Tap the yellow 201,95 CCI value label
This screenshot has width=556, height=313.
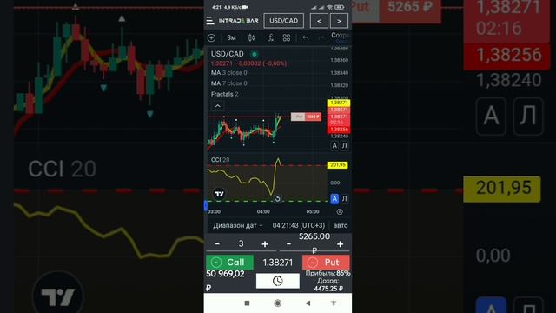pos(338,165)
